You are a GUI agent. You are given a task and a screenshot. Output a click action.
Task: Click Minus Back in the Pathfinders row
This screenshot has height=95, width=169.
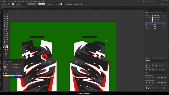pyautogui.click(x=163, y=70)
